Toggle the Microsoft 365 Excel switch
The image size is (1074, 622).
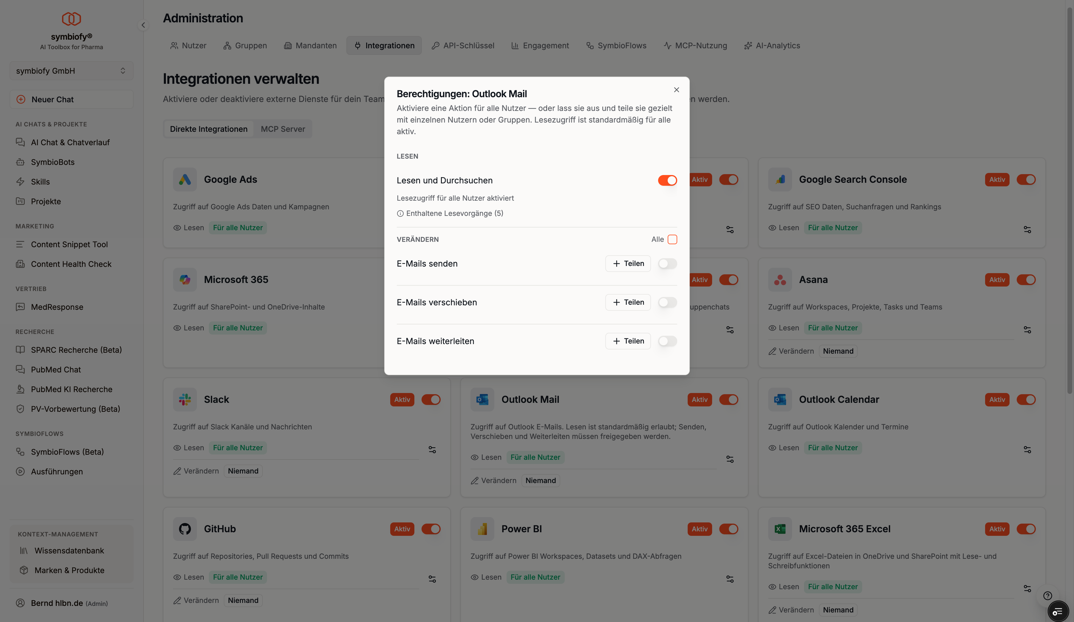(x=1026, y=529)
